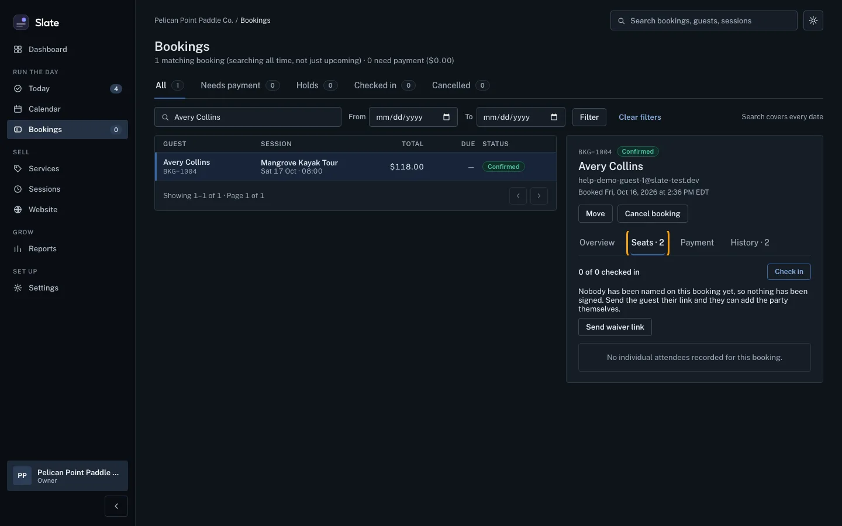Switch to the Holds tab
Viewport: 842px width, 526px height.
tap(317, 85)
